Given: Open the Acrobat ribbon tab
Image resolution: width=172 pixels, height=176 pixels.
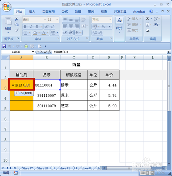Looking at the screenshot, I should tap(139, 12).
